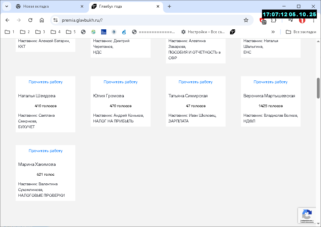Select the name Татьяна Симирская

pyautogui.click(x=188, y=96)
